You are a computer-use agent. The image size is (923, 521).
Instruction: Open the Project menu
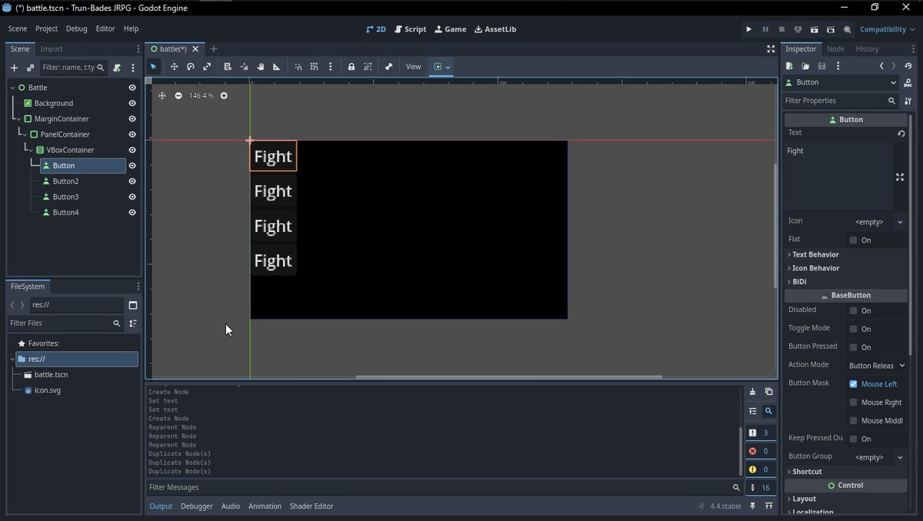[46, 28]
